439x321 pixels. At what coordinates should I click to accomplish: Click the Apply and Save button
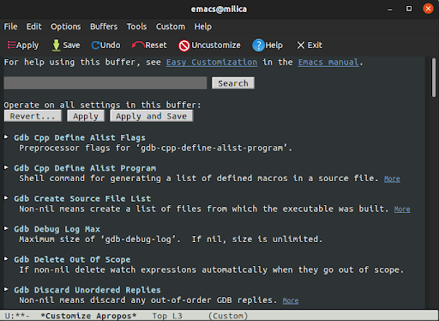(152, 116)
